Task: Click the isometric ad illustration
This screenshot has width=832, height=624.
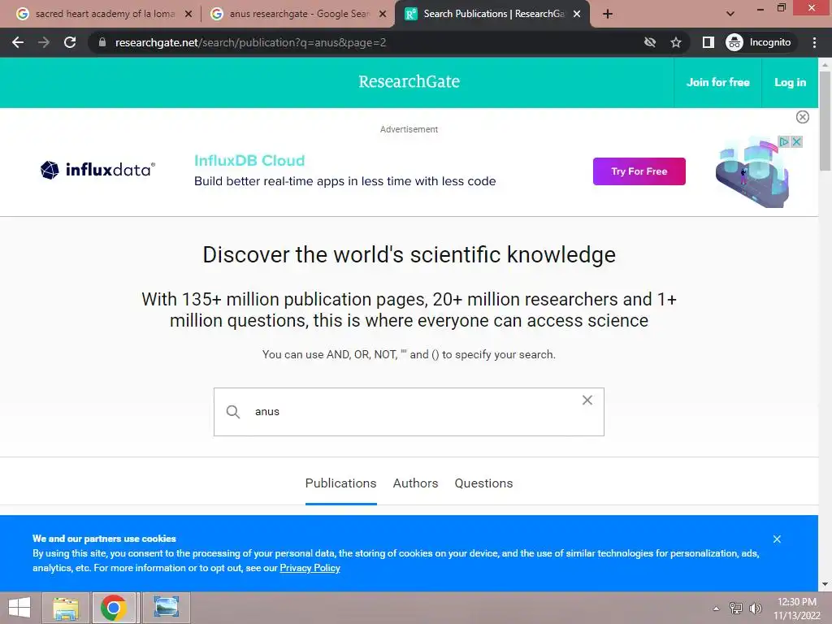Action: [753, 172]
